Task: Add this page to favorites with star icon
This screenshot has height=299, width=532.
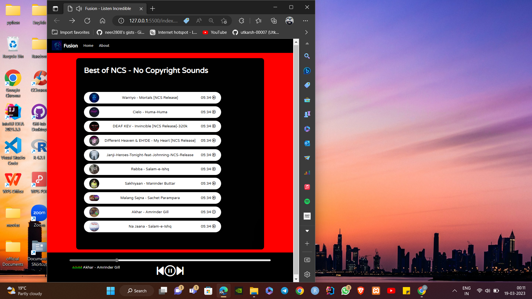Action: click(x=224, y=21)
